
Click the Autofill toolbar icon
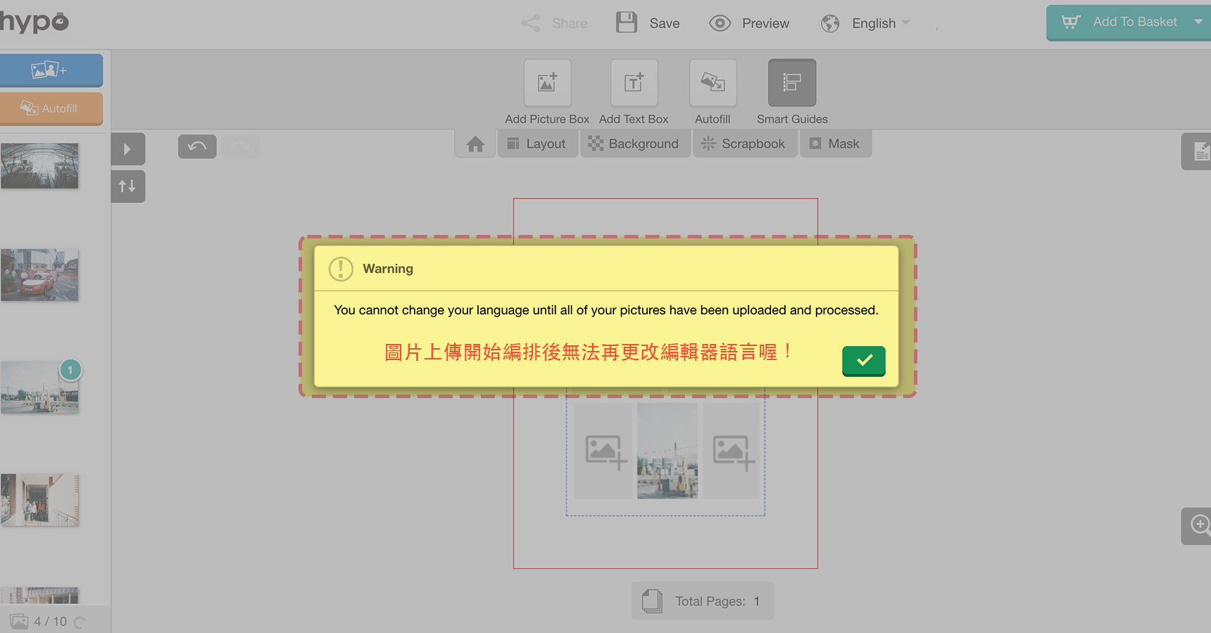713,83
